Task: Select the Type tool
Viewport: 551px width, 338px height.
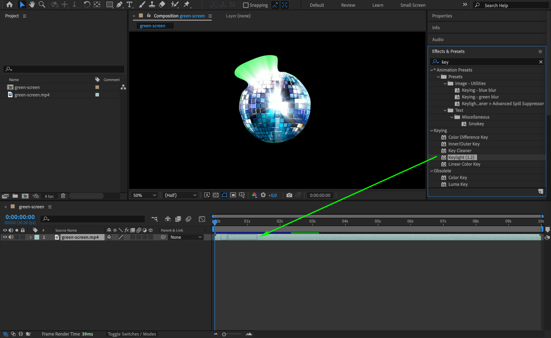Action: (129, 5)
